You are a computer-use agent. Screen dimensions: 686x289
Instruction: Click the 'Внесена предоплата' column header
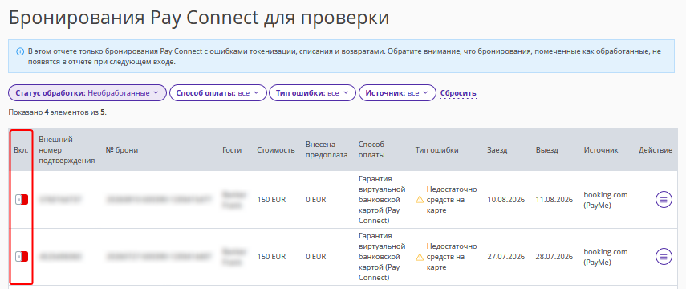[x=327, y=150]
